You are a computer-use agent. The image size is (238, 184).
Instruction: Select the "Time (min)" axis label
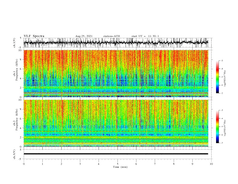click(x=120, y=167)
